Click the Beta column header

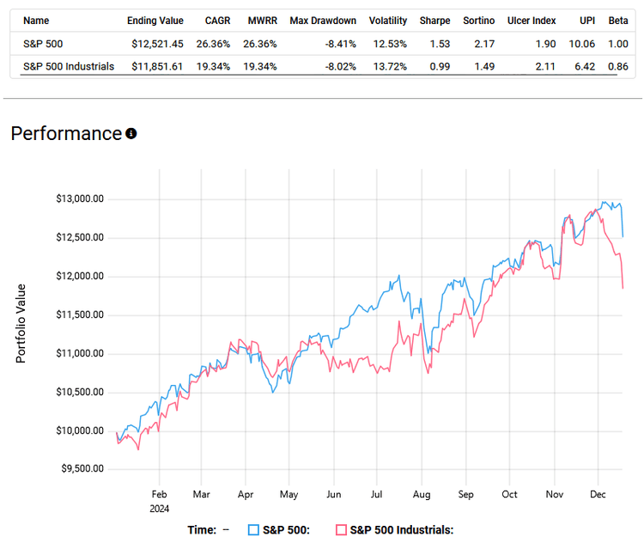(x=618, y=21)
